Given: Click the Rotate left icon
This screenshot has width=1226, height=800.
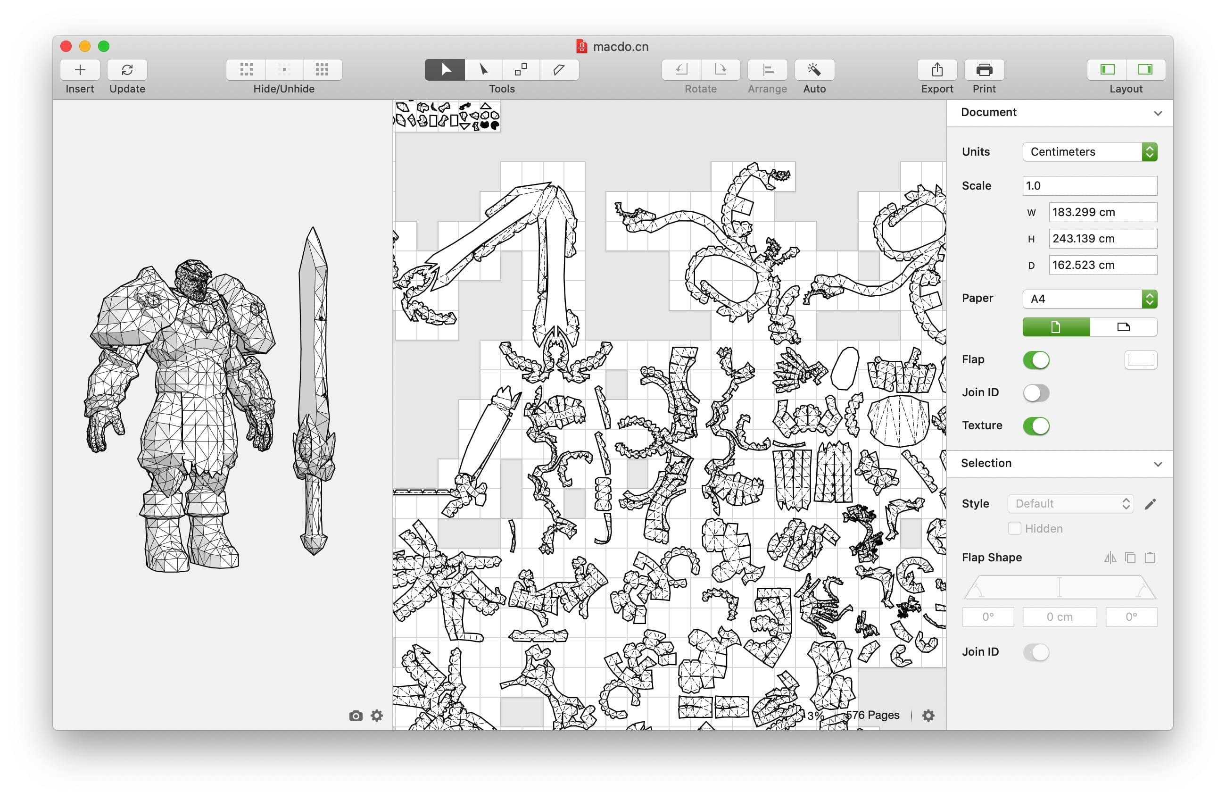Looking at the screenshot, I should [x=681, y=70].
